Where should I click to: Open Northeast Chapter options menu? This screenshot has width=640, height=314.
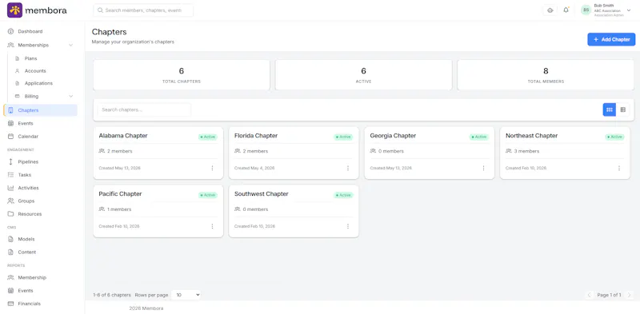[x=618, y=168]
